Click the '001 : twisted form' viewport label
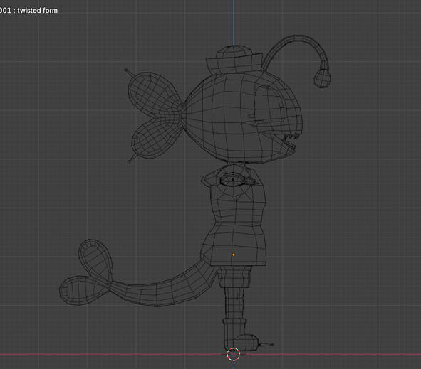 coord(28,11)
